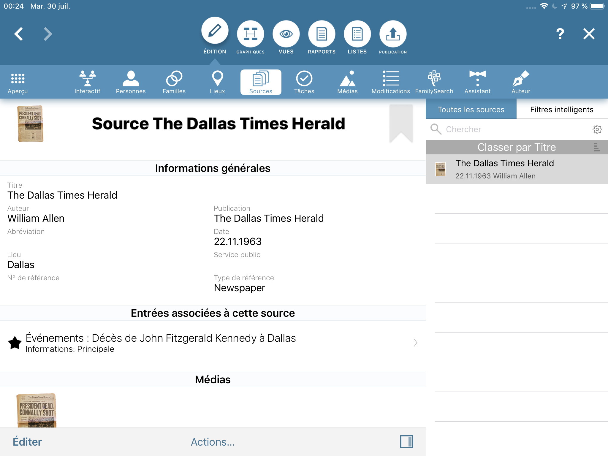Image resolution: width=608 pixels, height=456 pixels.
Task: Click the N° de référence field label
Action: pyautogui.click(x=33, y=278)
